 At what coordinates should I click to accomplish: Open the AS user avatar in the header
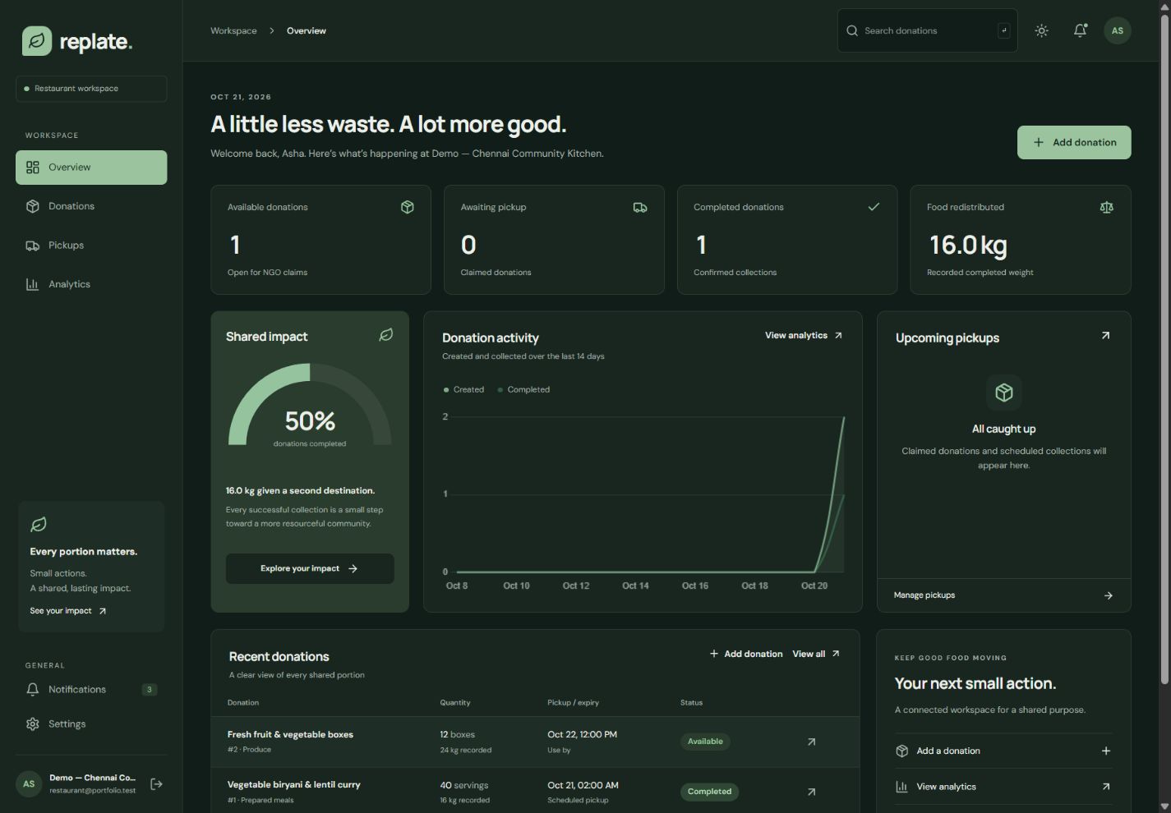click(1118, 30)
